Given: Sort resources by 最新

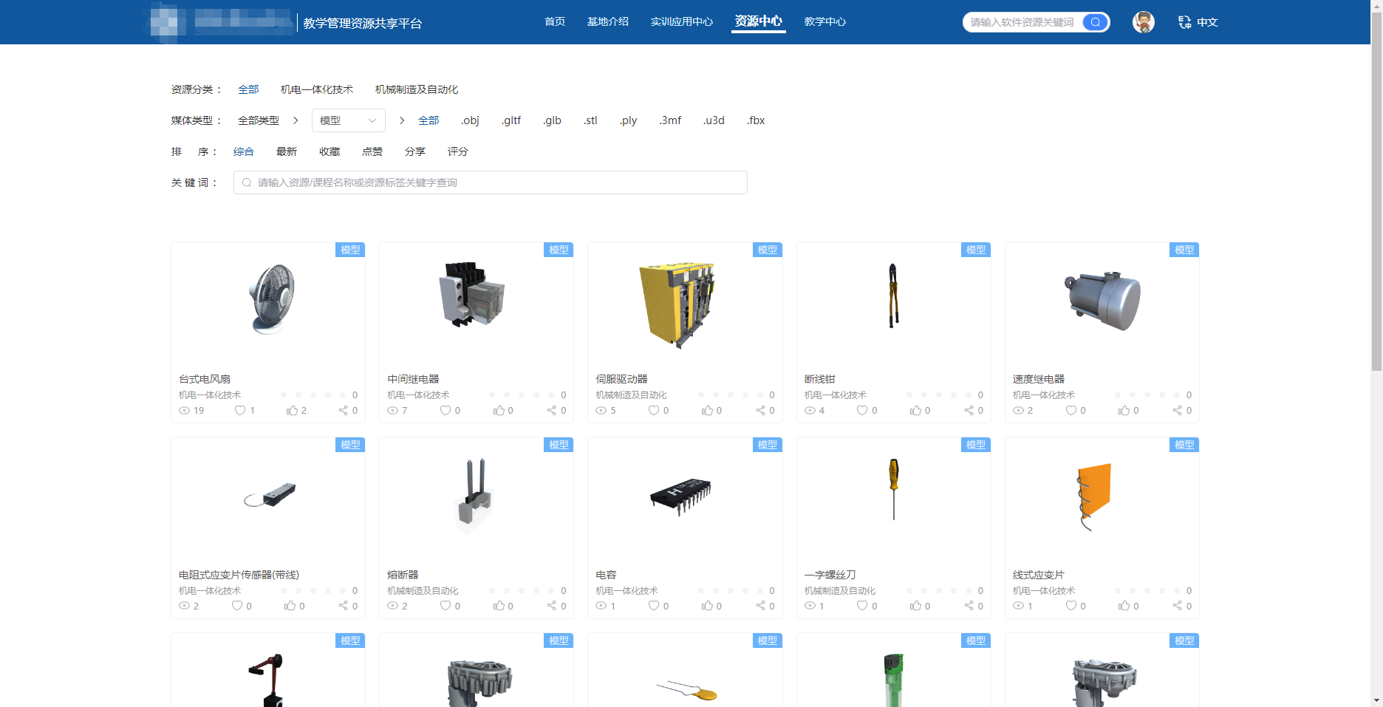Looking at the screenshot, I should pos(286,151).
